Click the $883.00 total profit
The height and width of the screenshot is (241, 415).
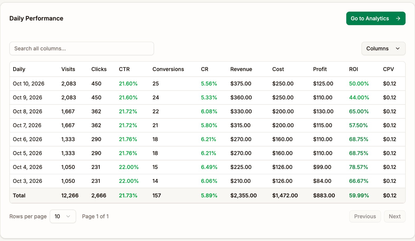[x=324, y=196]
